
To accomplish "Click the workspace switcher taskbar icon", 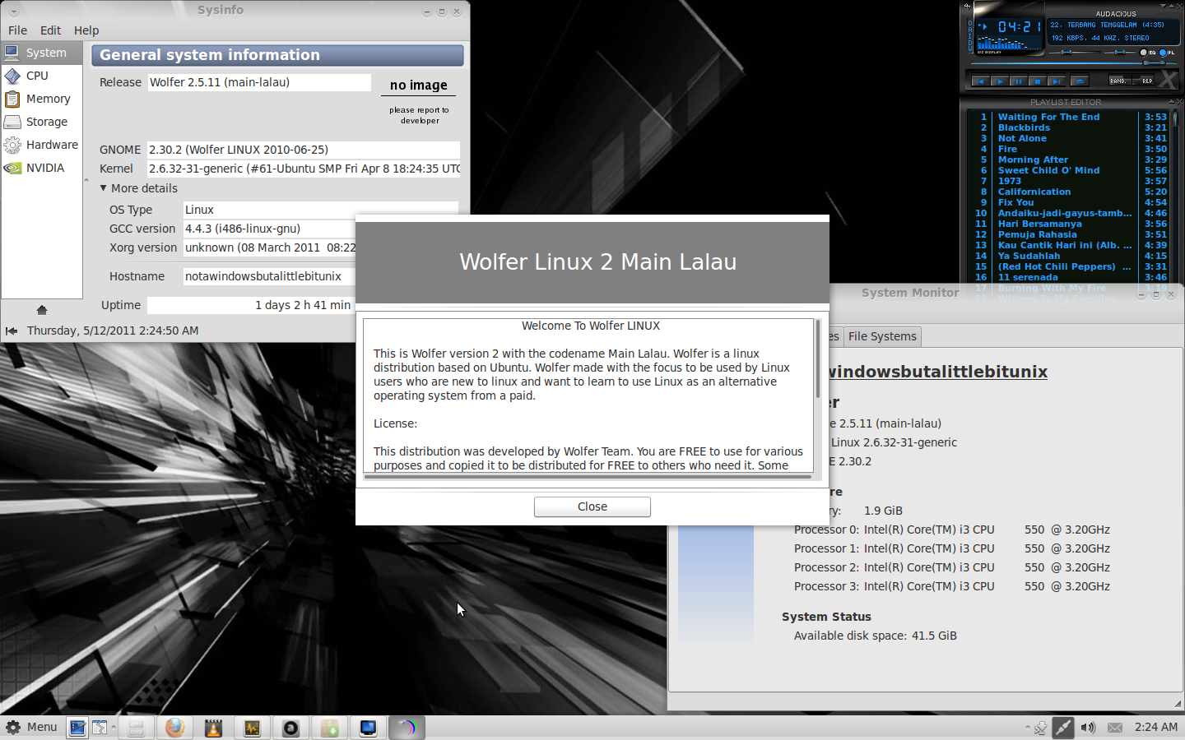I will click(100, 728).
